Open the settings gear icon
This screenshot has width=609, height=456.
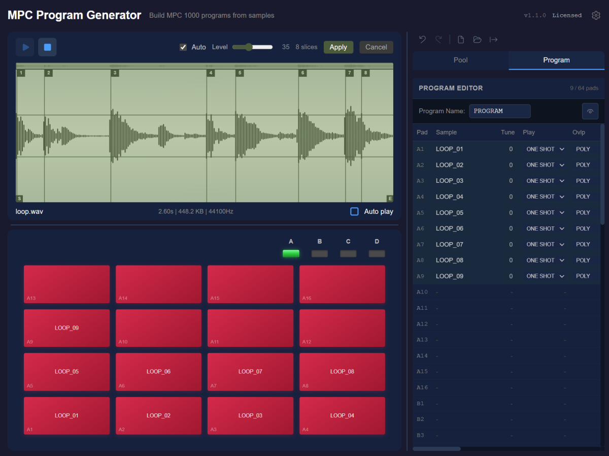(x=596, y=15)
